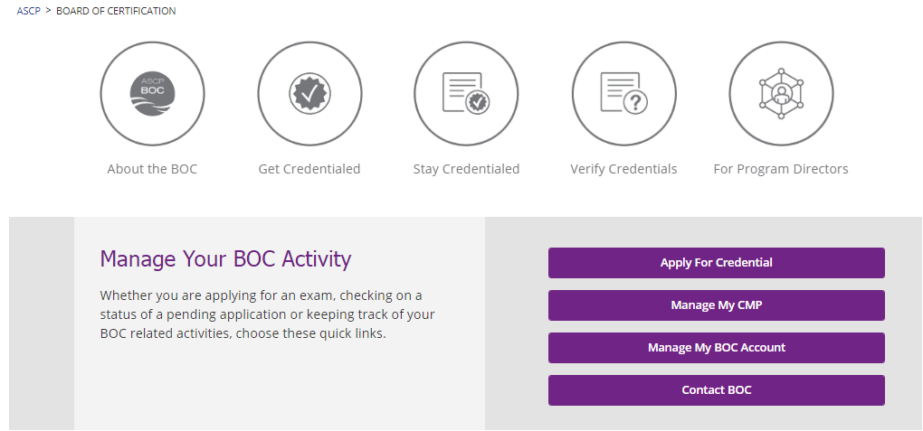
Task: Click the Apply For Credential button
Action: (x=717, y=263)
